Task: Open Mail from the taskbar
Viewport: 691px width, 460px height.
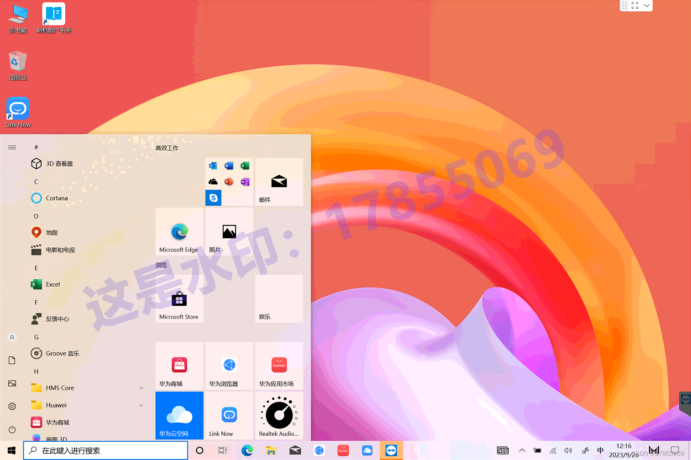Action: pos(295,450)
